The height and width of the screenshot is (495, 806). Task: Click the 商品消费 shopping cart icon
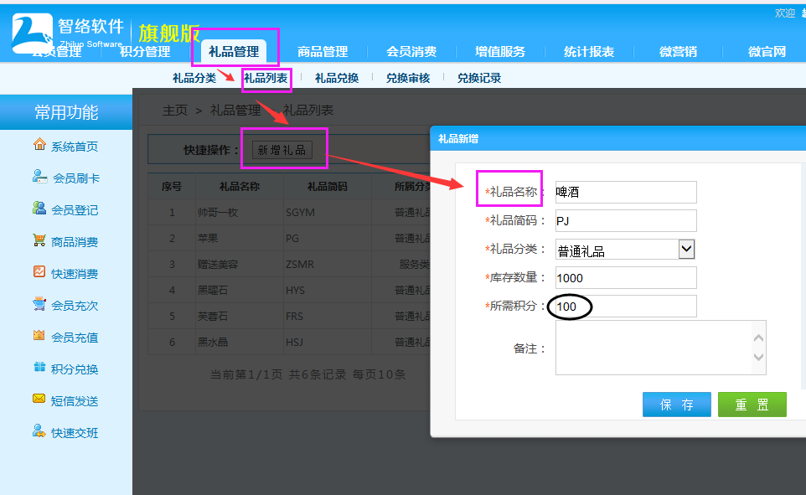pyautogui.click(x=39, y=240)
